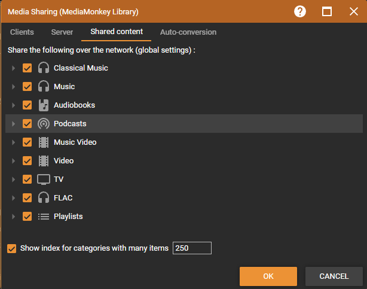Click the headphones icon beside FLAC
Screen dimensions: 367x289
43,198
